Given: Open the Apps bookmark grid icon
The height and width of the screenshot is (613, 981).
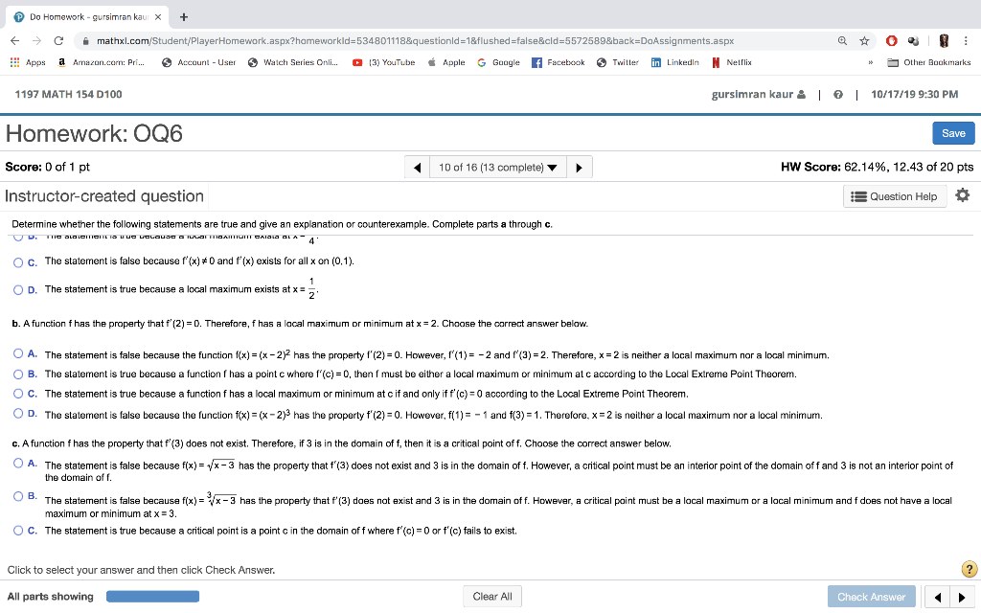Looking at the screenshot, I should point(15,62).
